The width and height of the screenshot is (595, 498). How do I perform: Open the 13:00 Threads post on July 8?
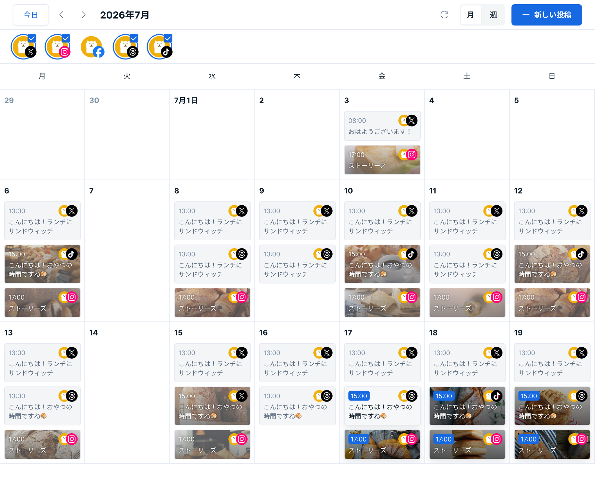click(x=213, y=264)
